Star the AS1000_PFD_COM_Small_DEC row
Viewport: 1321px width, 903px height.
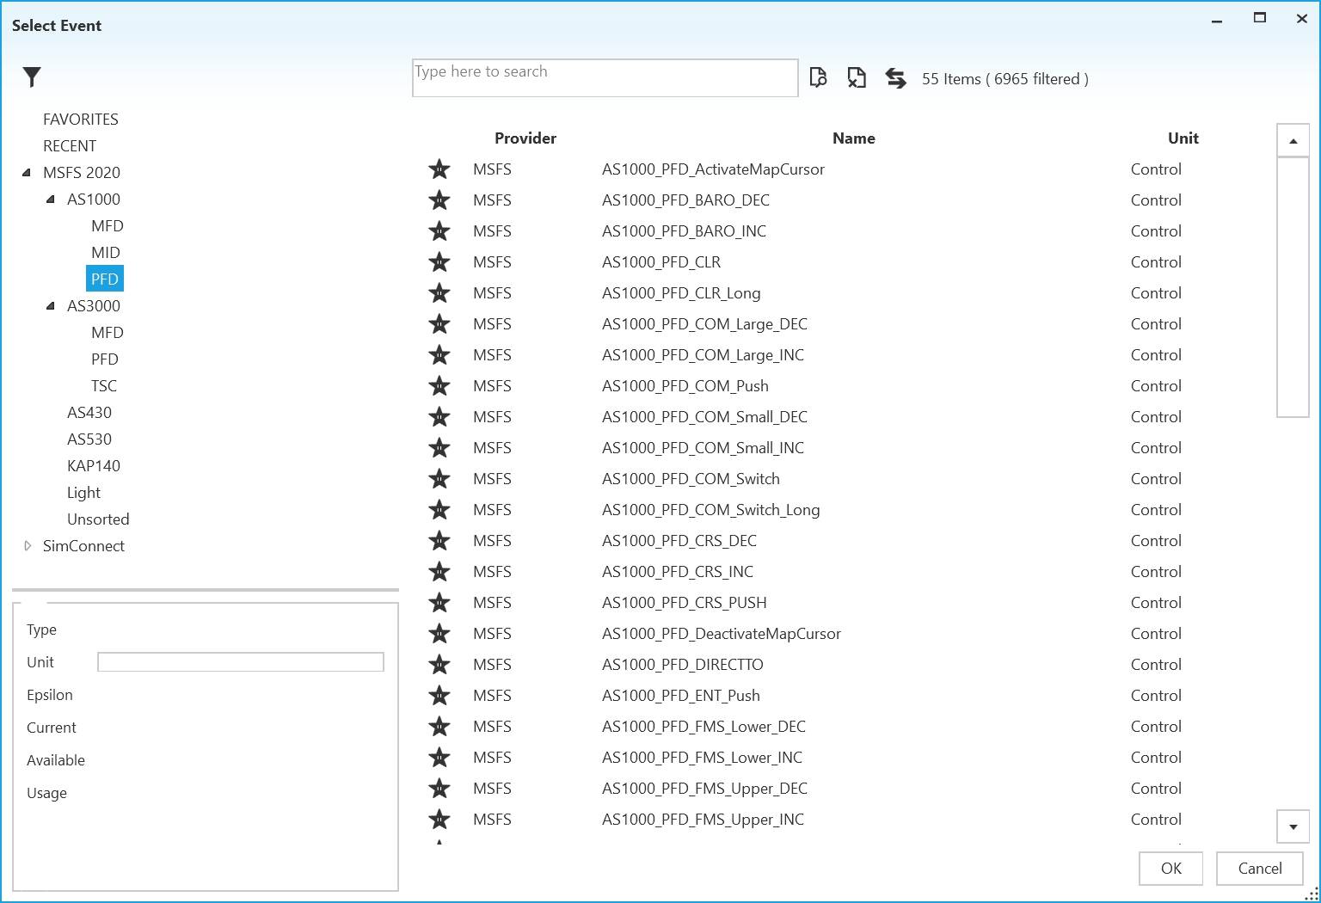(x=439, y=417)
